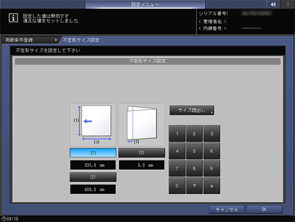Click the 不定形サイズ設定 breadcrumb tab
This screenshot has width=295, height=222.
(x=81, y=40)
